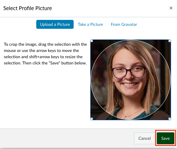Click the top-right crop handle
The width and height of the screenshot is (177, 149).
tap(170, 41)
